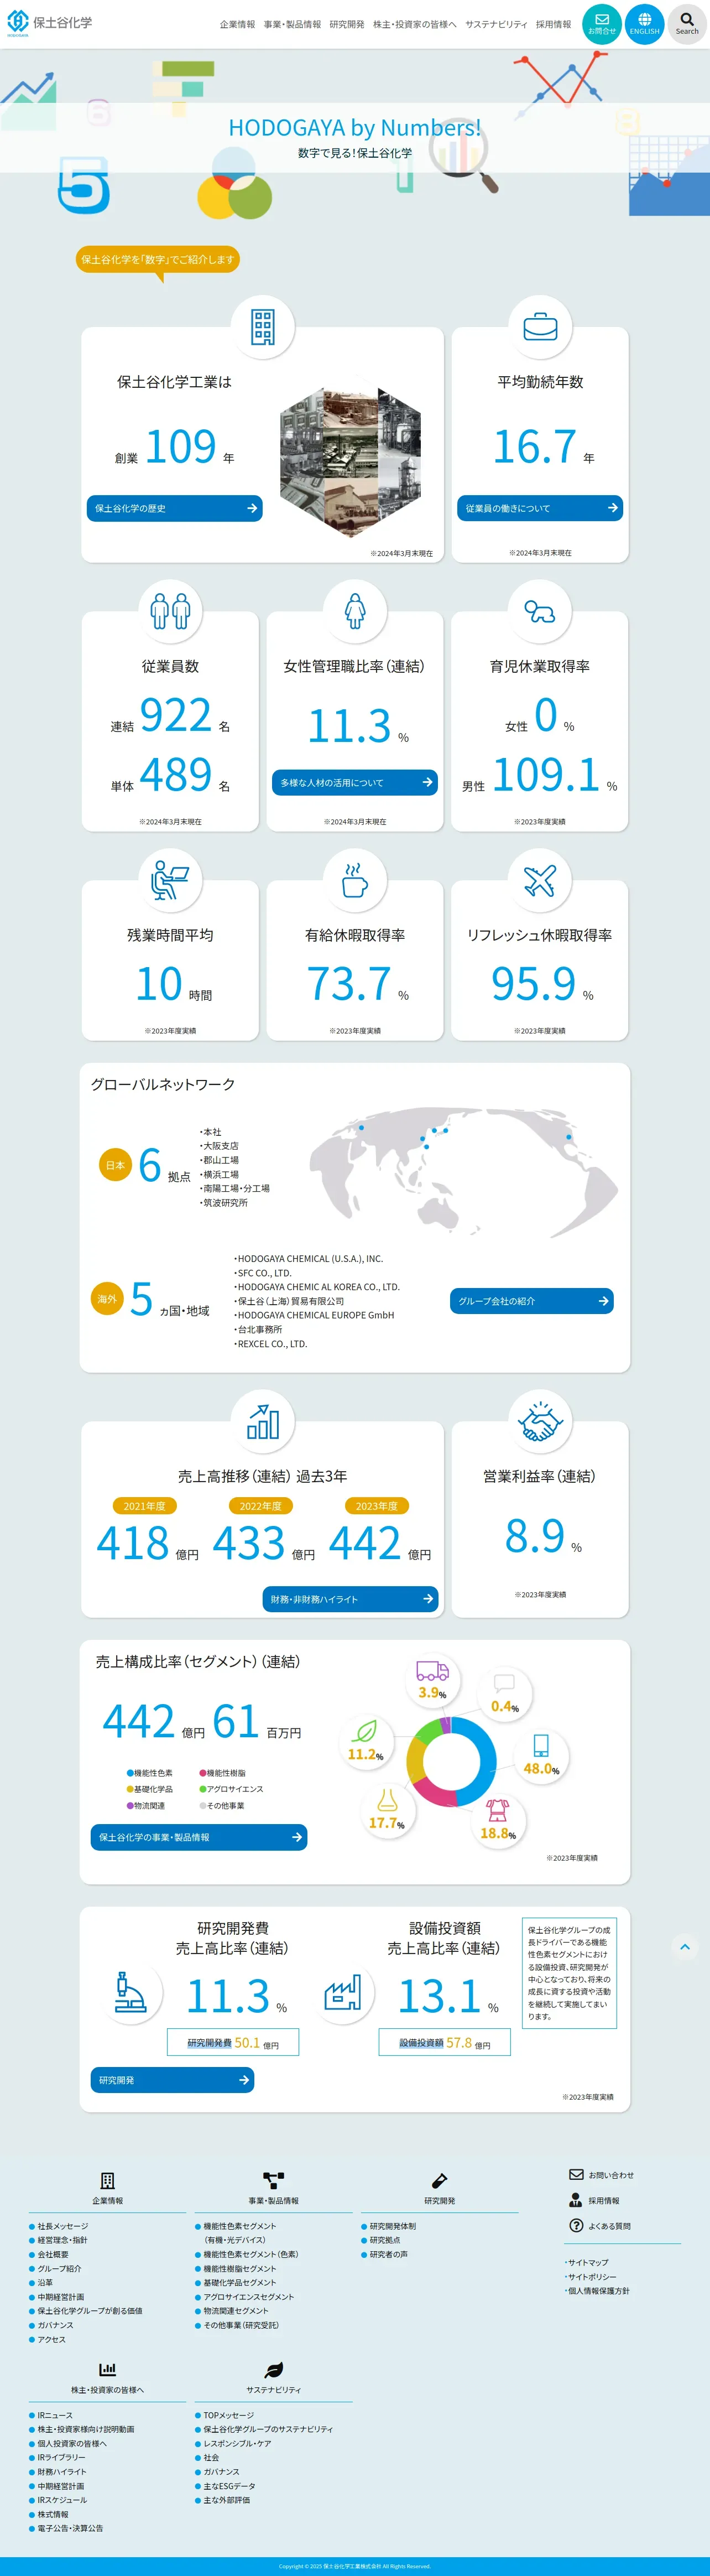Image resolution: width=710 pixels, height=2576 pixels.
Task: Click the グループ会社の紹介 button
Action: (532, 1301)
